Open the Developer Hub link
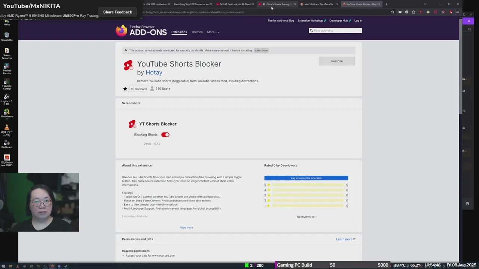Image resolution: width=479 pixels, height=269 pixels. tap(340, 21)
